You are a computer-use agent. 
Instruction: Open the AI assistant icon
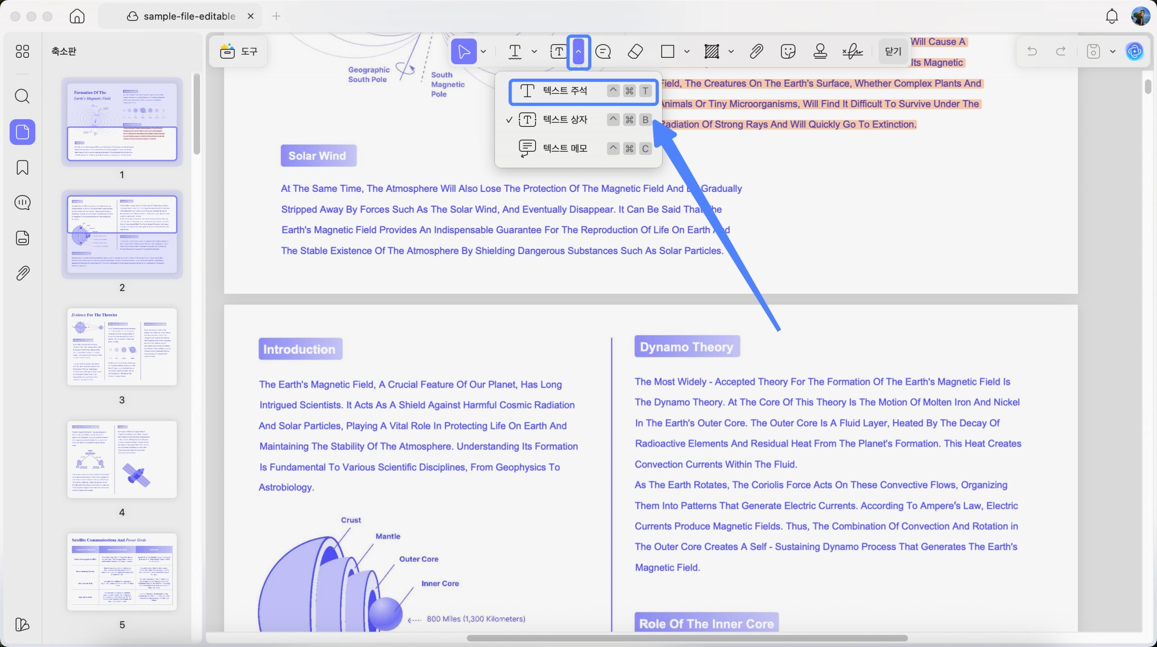tap(1134, 51)
